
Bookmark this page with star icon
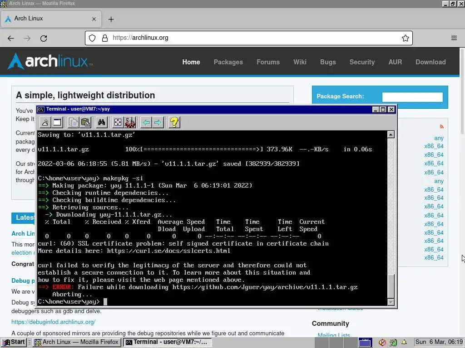coord(406,38)
